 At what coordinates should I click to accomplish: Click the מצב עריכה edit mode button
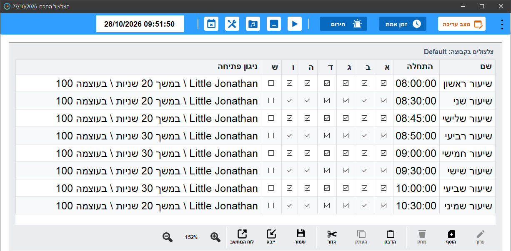tap(462, 24)
